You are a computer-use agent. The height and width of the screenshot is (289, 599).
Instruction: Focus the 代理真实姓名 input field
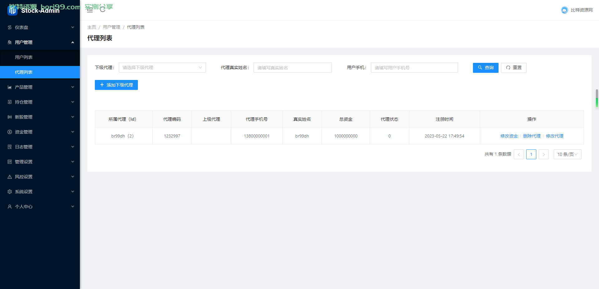click(x=293, y=68)
